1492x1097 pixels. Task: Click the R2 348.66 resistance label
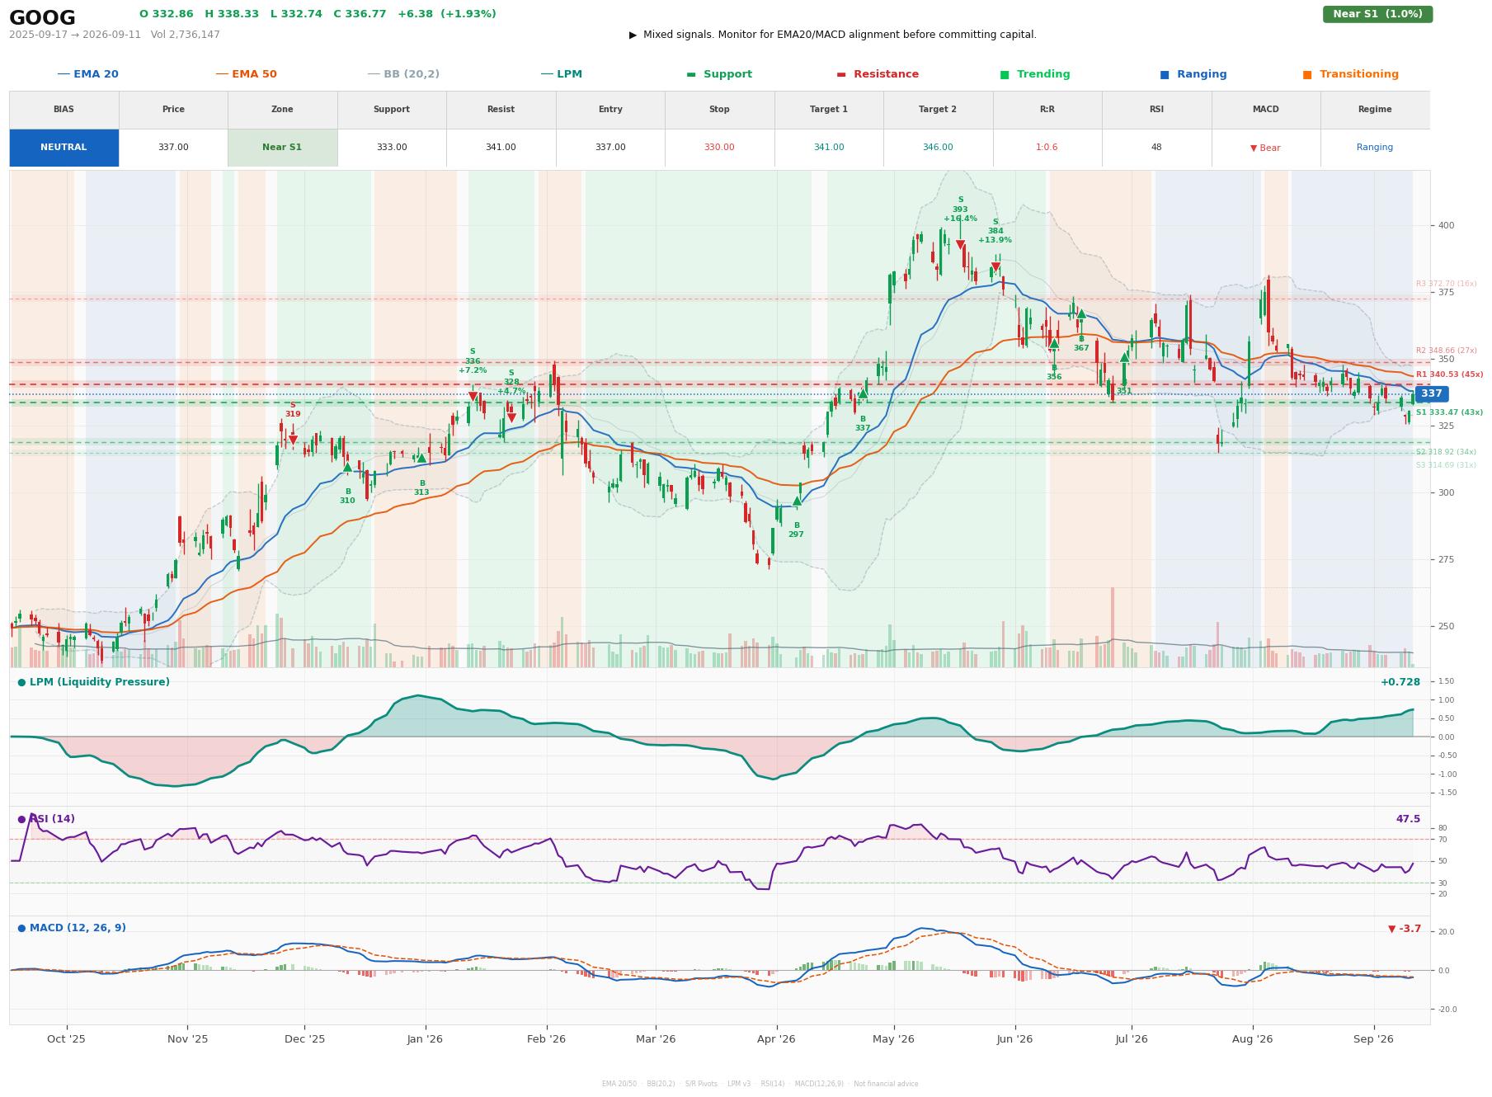[x=1446, y=351]
